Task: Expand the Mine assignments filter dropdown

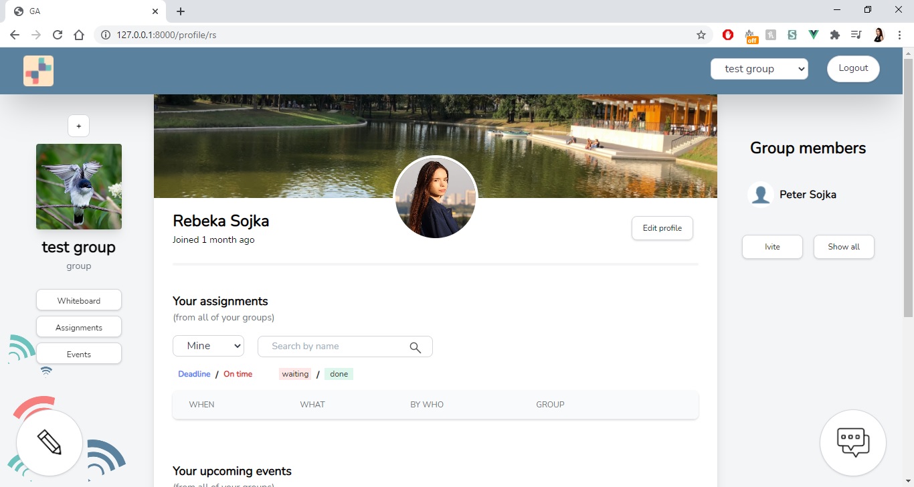Action: pyautogui.click(x=208, y=346)
